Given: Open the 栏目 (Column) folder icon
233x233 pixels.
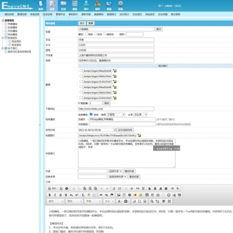Looking at the screenshot, I should click(x=63, y=5).
